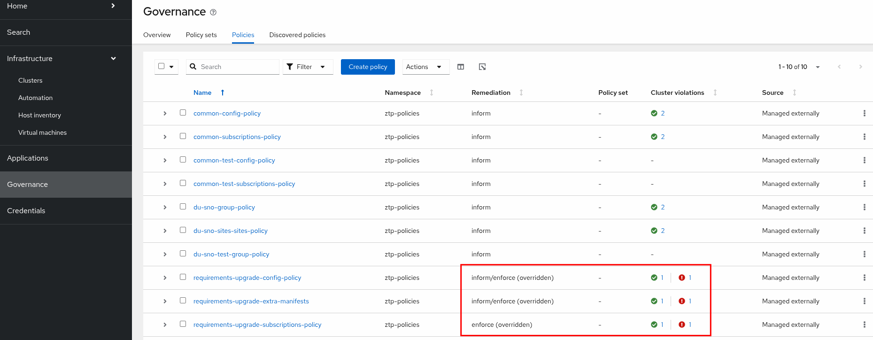
Task: Click the export table icon
Action: [482, 67]
